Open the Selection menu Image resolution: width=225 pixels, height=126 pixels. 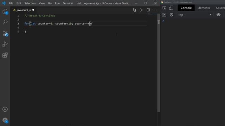[30, 3]
